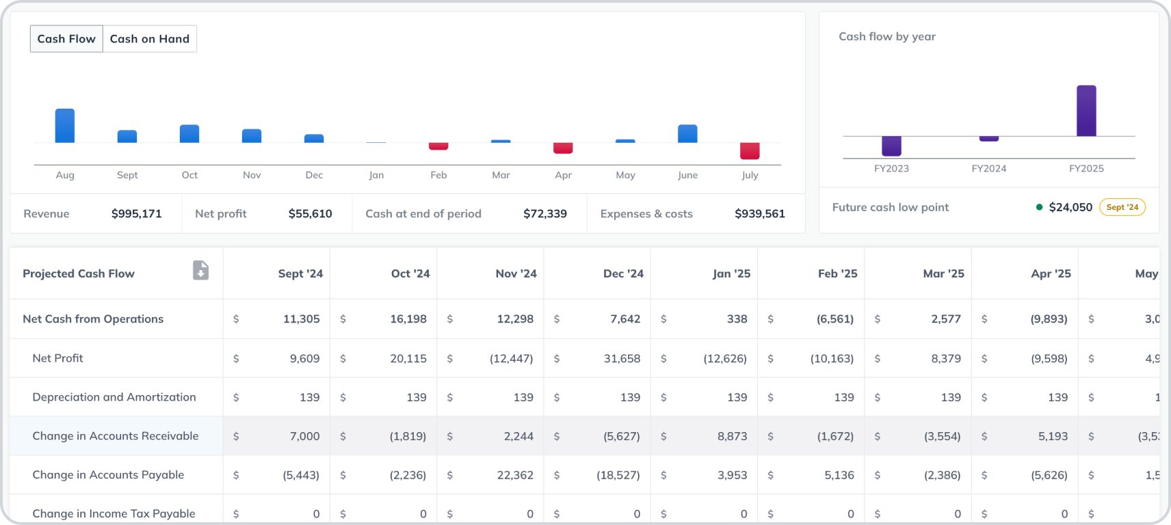The image size is (1171, 525).
Task: Click the red July bar in chart
Action: [750, 150]
